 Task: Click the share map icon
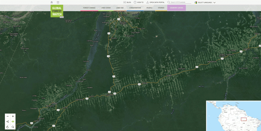pyautogui.click(x=7, y=122)
